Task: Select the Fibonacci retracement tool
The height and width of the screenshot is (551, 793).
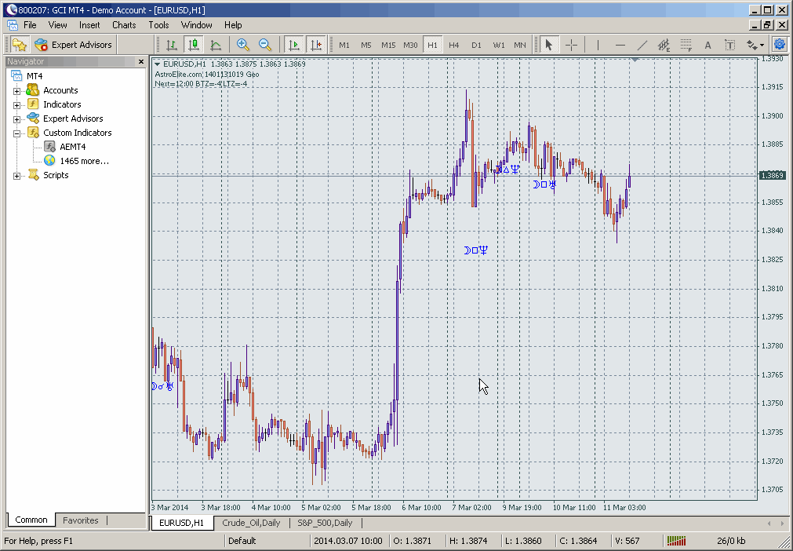Action: coord(686,45)
